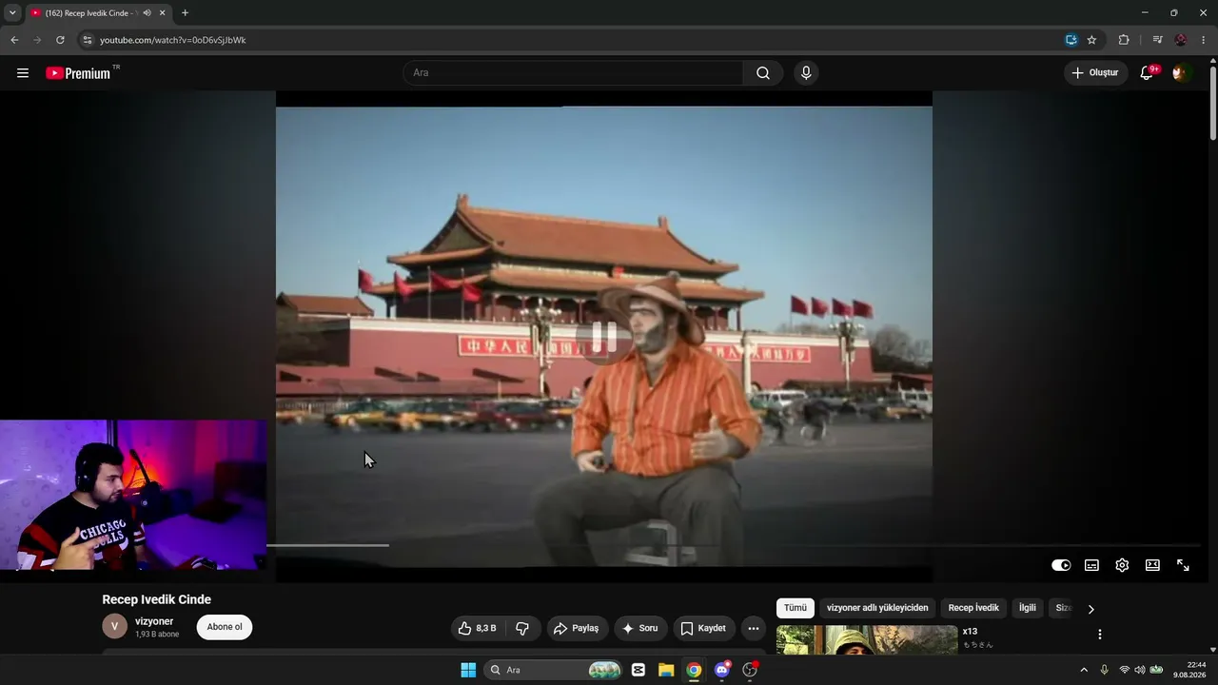Click the Recep Ivedik Cinde video title

point(157,599)
